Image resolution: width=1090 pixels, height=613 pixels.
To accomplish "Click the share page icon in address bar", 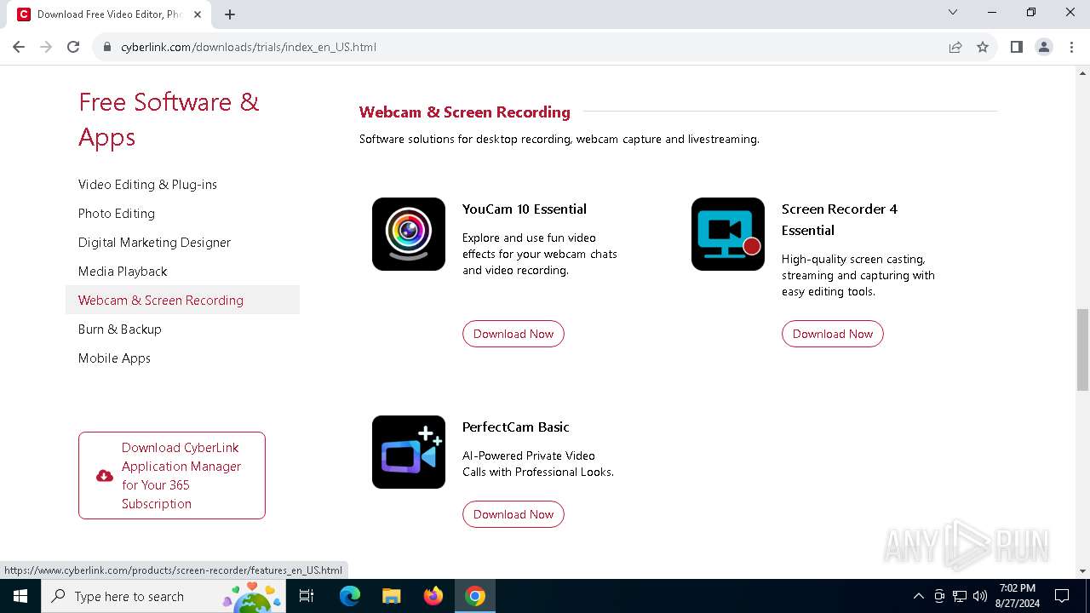I will click(955, 47).
